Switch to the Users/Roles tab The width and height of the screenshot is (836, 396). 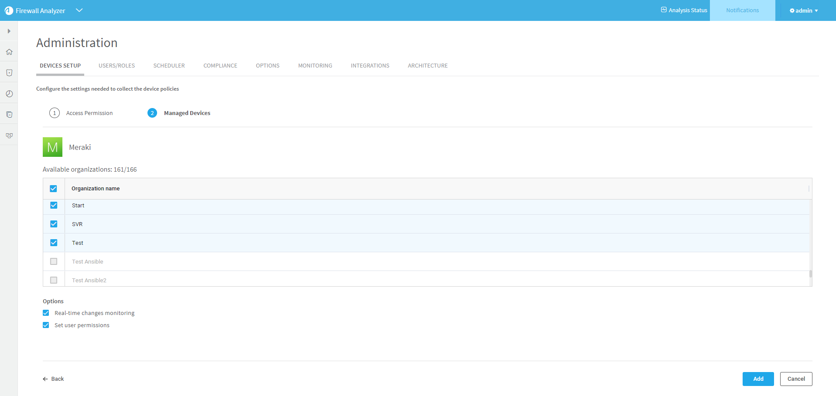tap(116, 66)
